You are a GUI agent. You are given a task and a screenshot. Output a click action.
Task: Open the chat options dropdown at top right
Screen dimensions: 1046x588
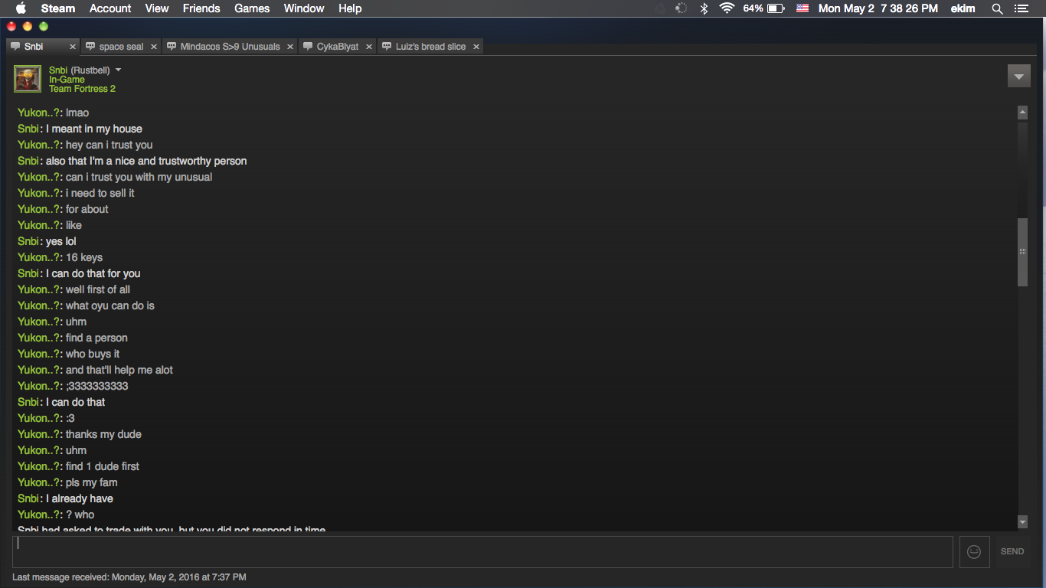pyautogui.click(x=1018, y=77)
